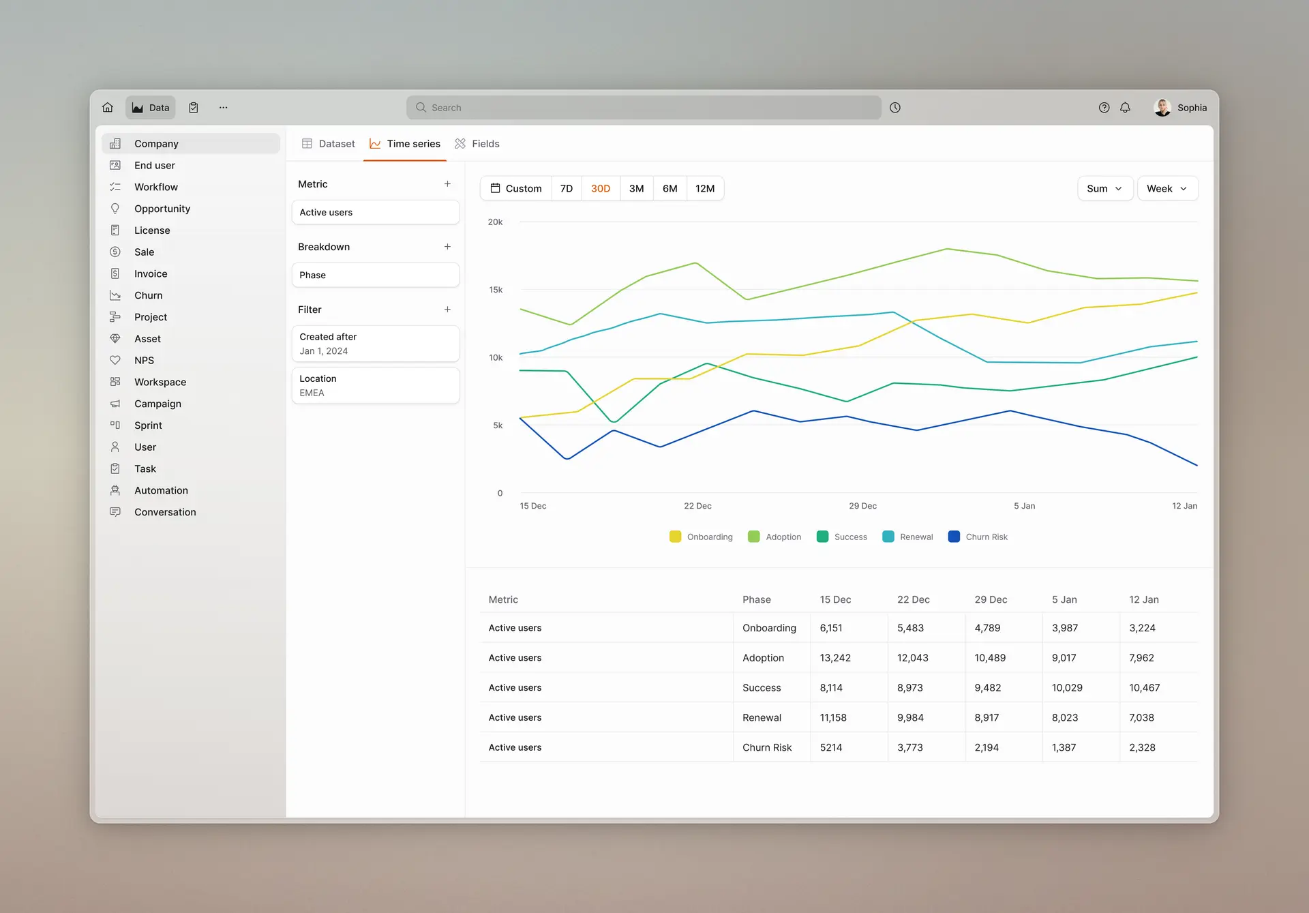Open the clipboard tasks icon in top bar
1309x913 pixels.
point(194,108)
